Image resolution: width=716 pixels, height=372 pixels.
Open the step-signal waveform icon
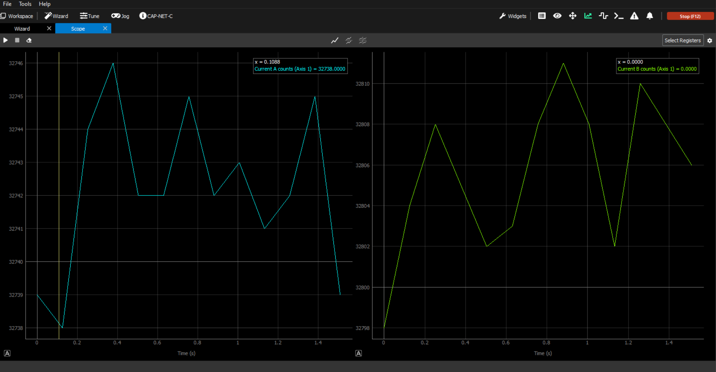point(603,16)
